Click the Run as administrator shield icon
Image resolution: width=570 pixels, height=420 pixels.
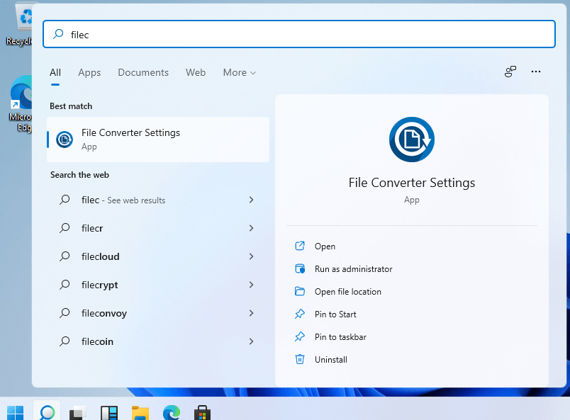coord(300,269)
